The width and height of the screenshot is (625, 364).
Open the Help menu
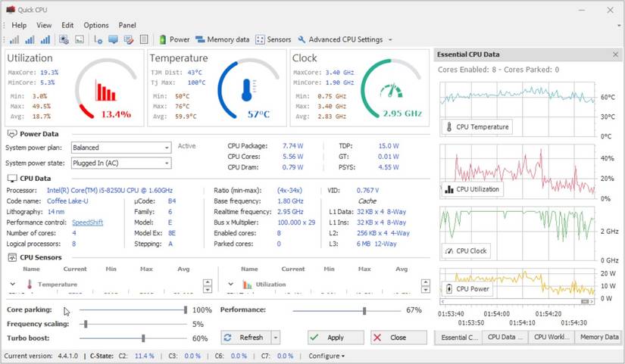point(19,25)
